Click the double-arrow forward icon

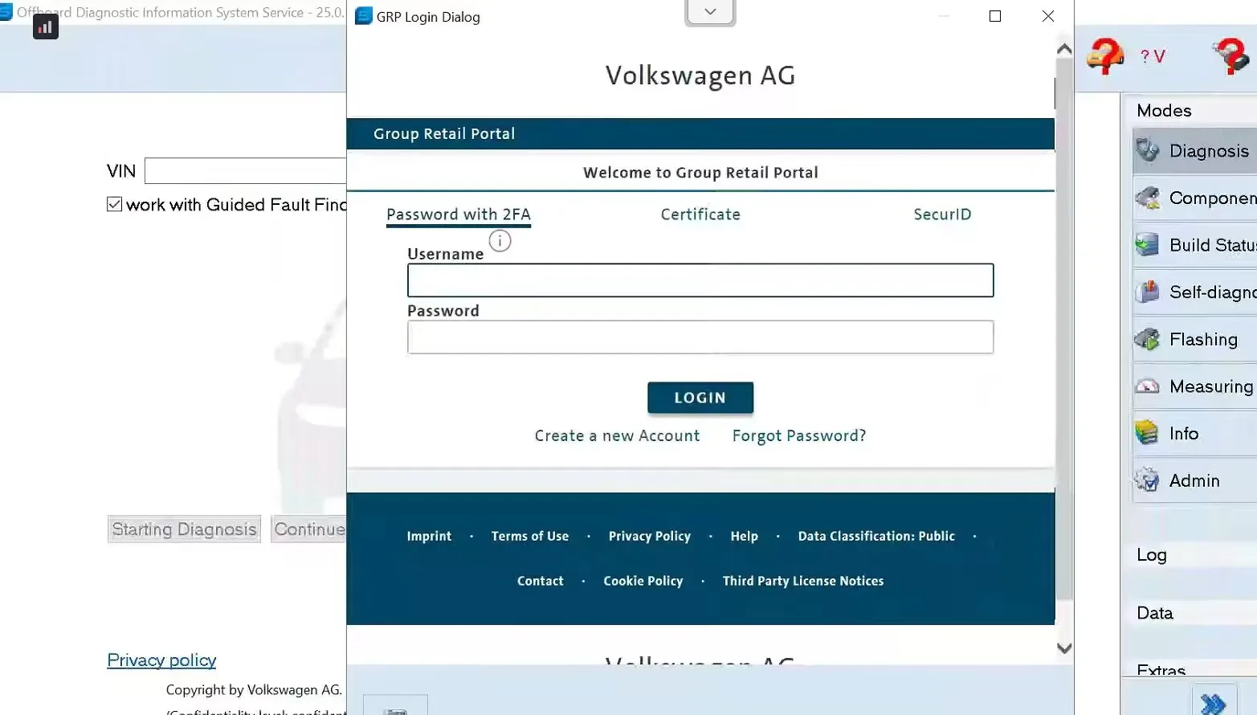(1213, 704)
